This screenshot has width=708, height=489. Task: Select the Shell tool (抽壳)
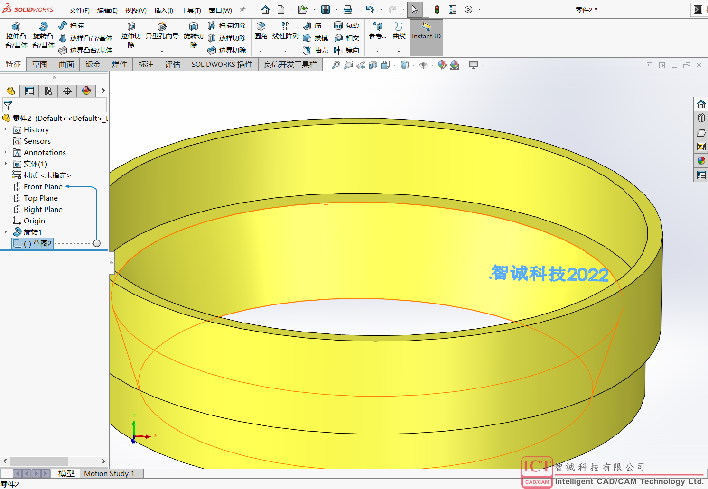point(316,50)
